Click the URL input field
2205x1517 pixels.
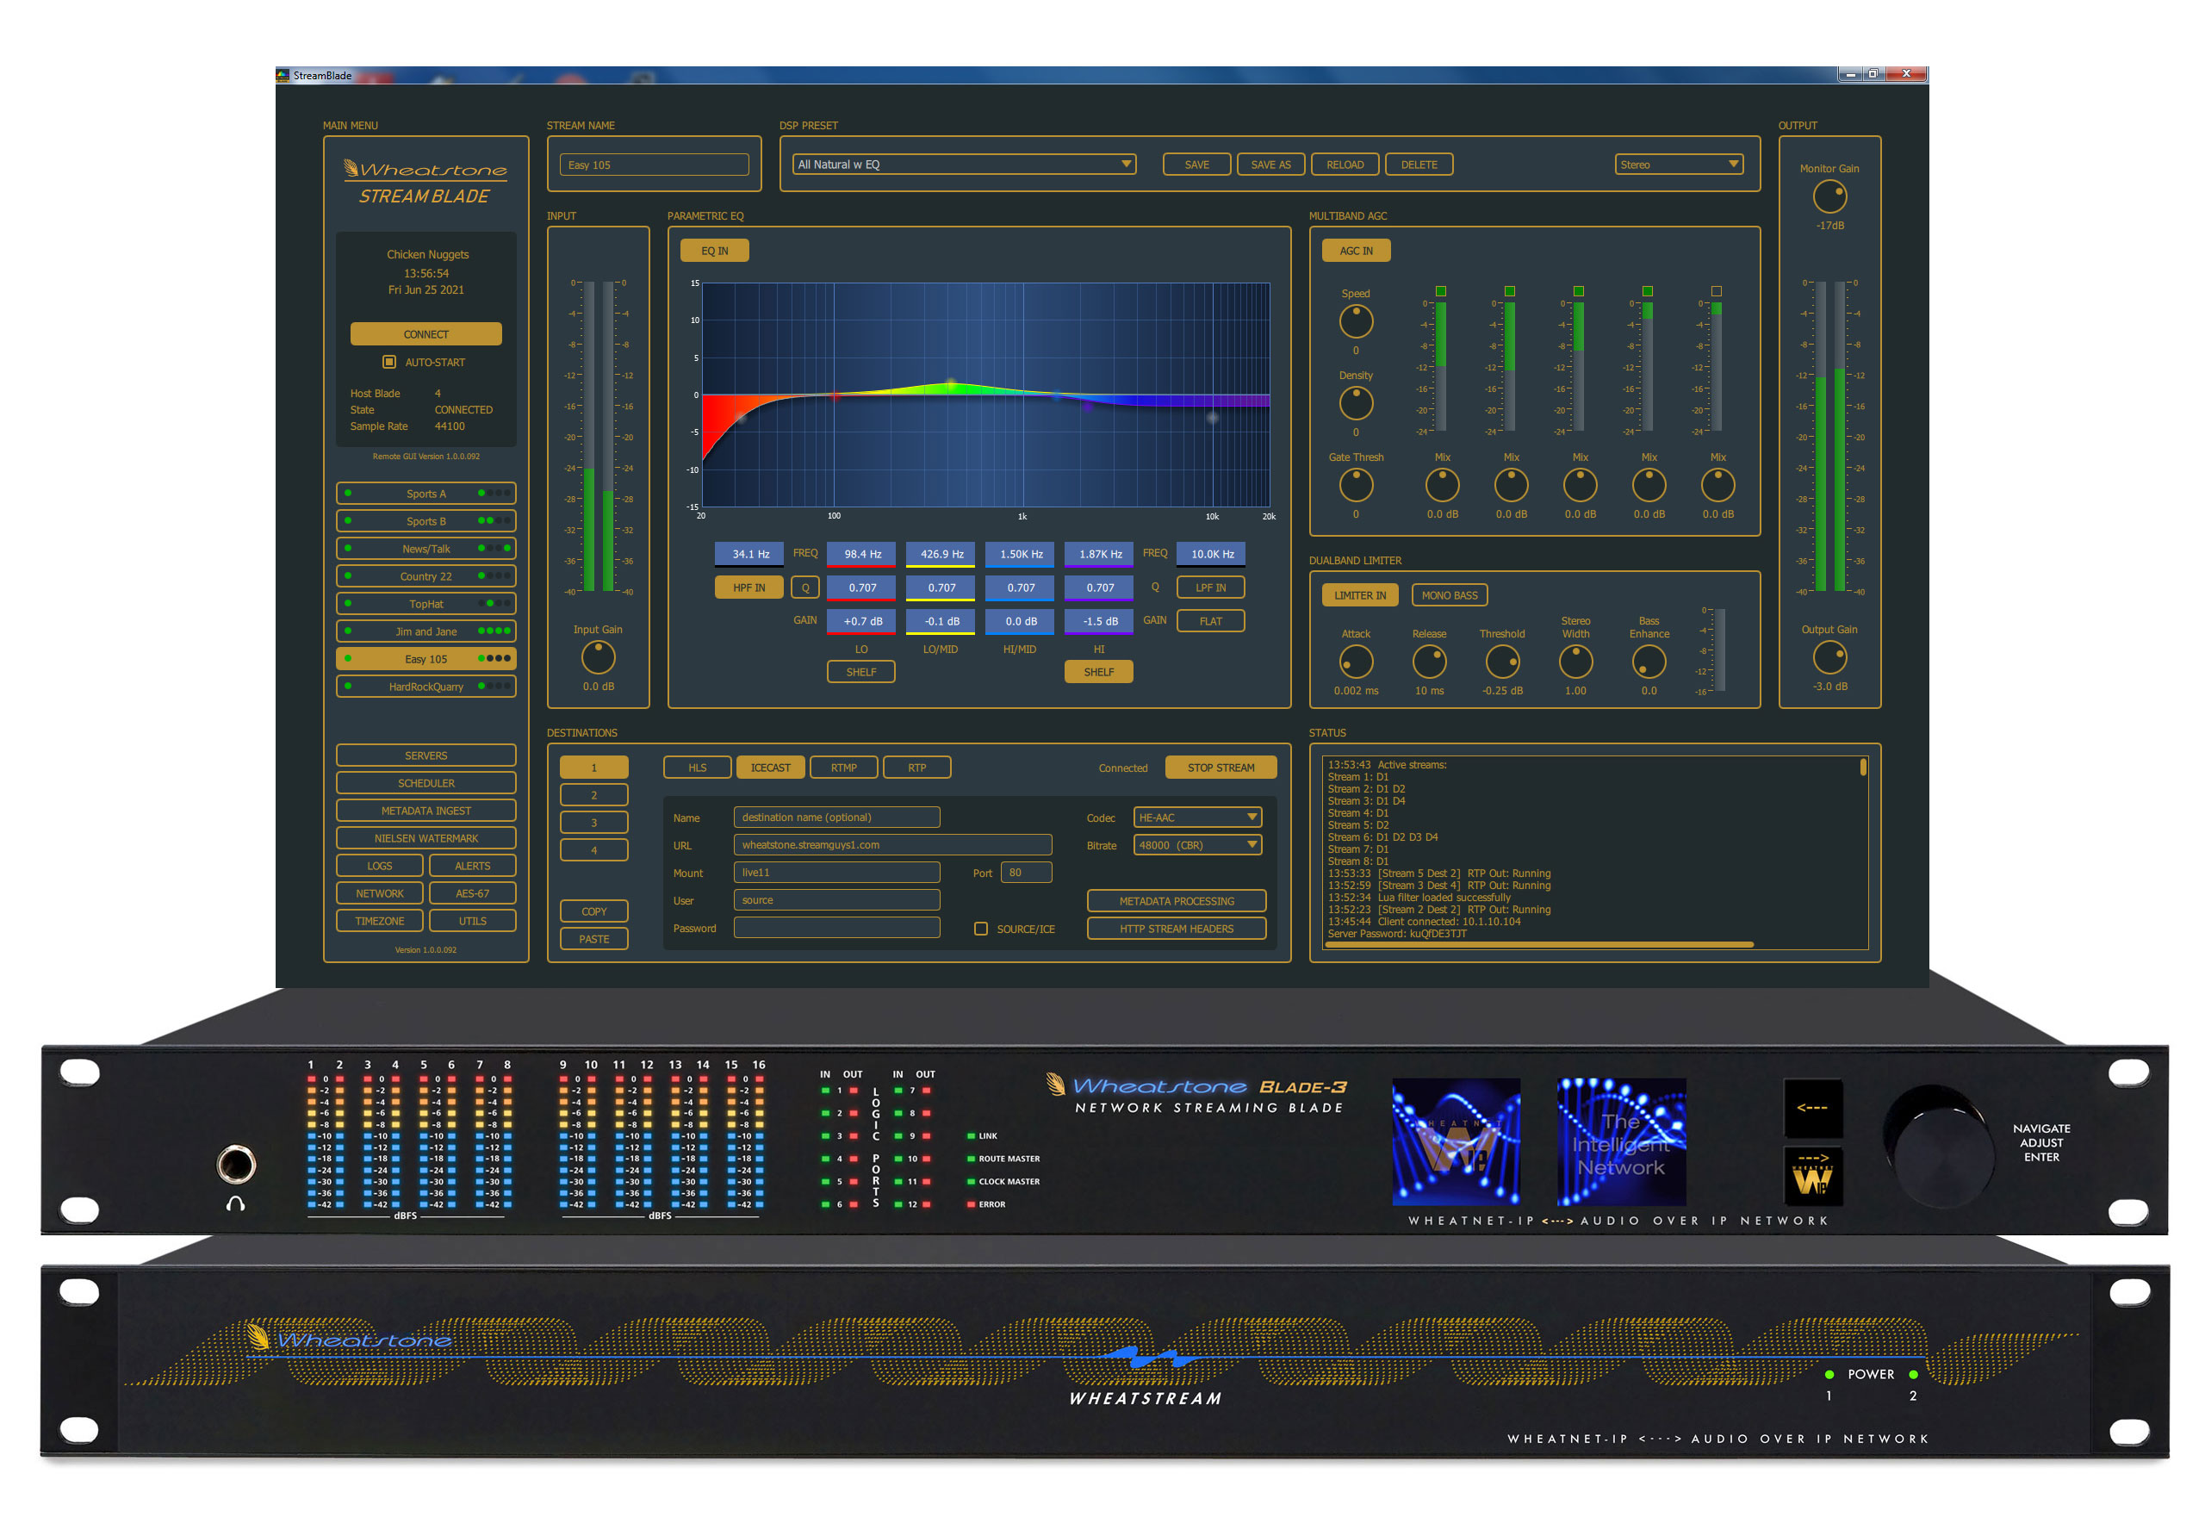[x=892, y=845]
